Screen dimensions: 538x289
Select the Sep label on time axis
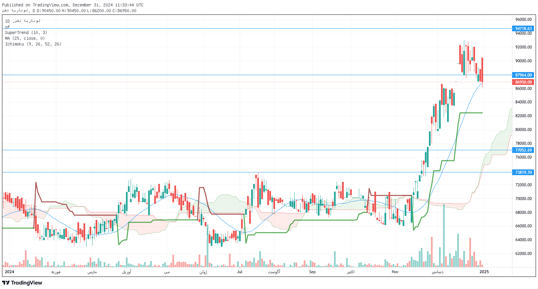(x=312, y=272)
